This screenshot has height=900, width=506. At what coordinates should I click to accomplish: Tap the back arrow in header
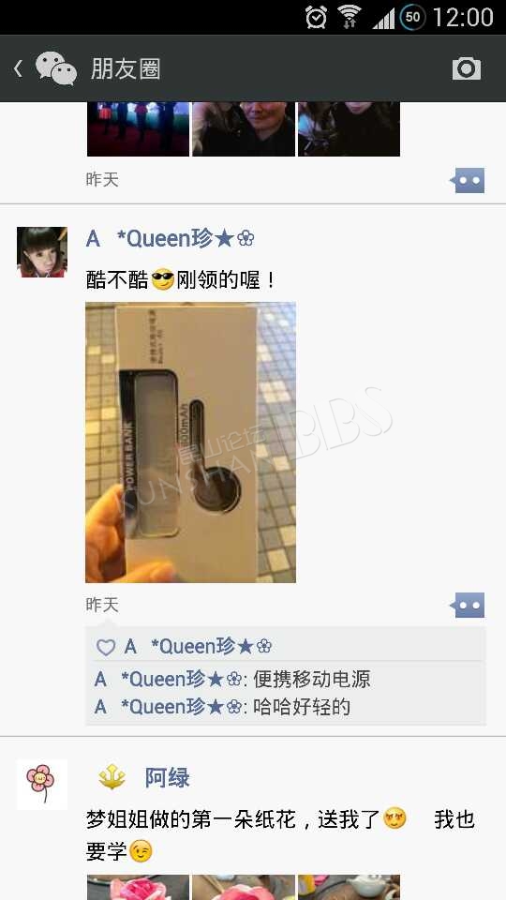point(19,68)
